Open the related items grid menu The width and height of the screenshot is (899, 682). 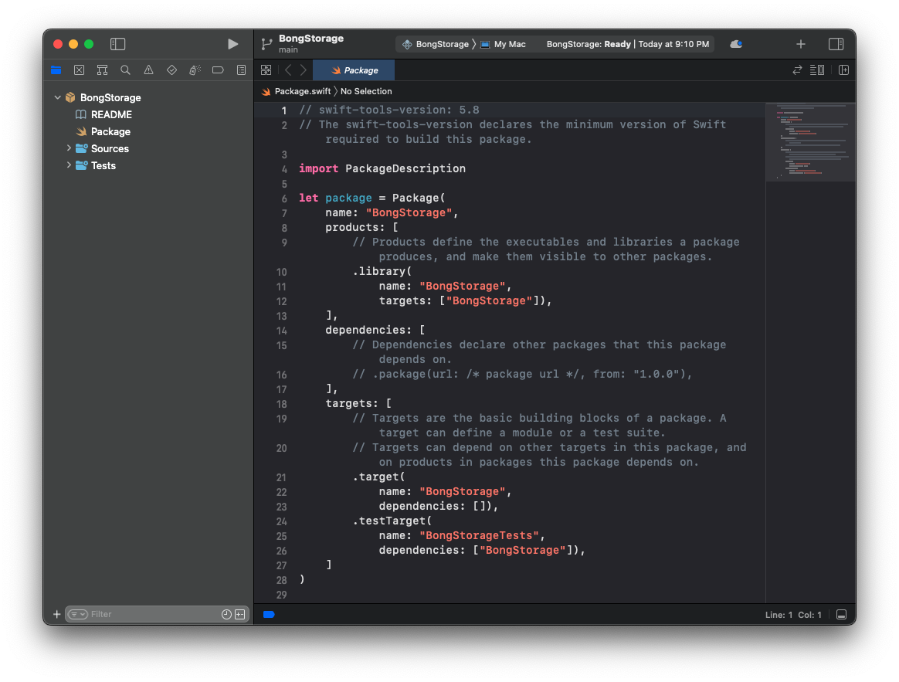pos(266,70)
